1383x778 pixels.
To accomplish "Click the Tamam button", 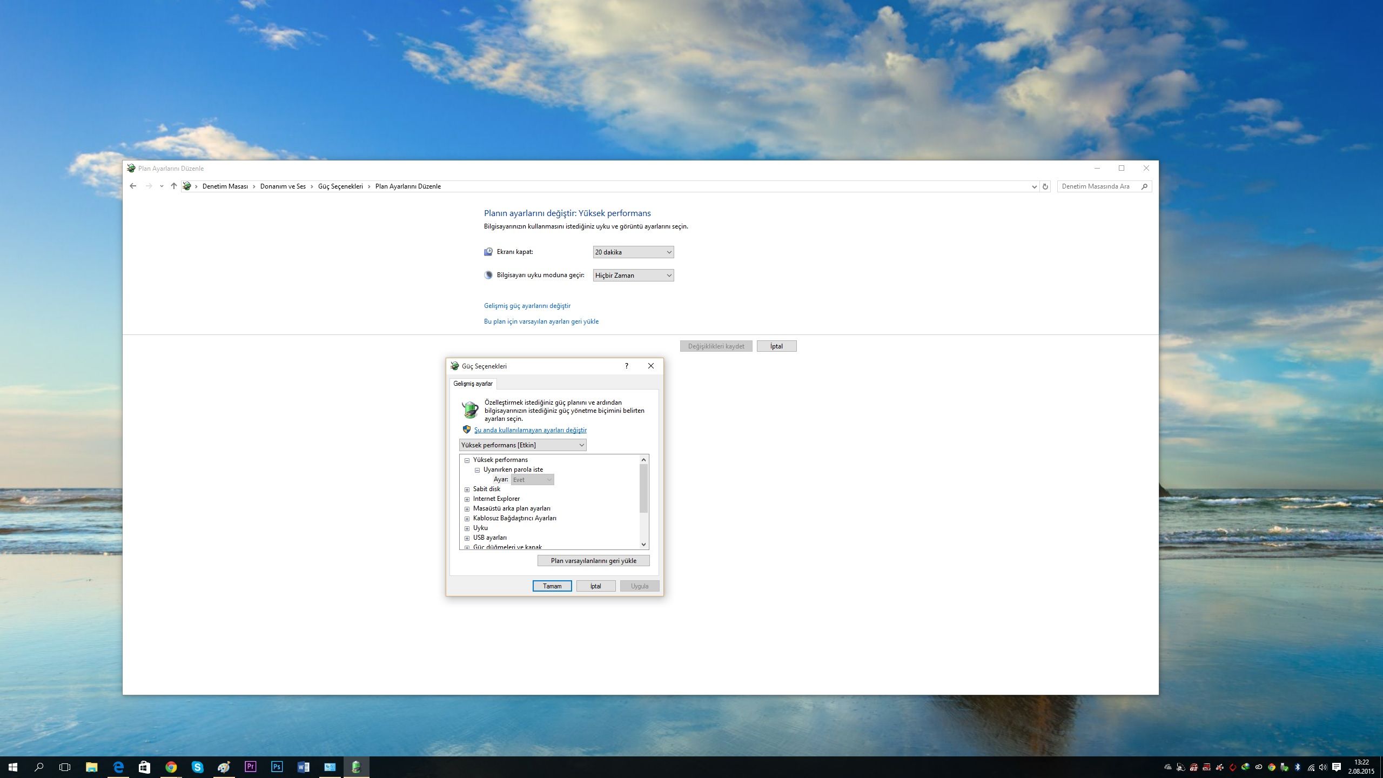I will click(x=552, y=586).
